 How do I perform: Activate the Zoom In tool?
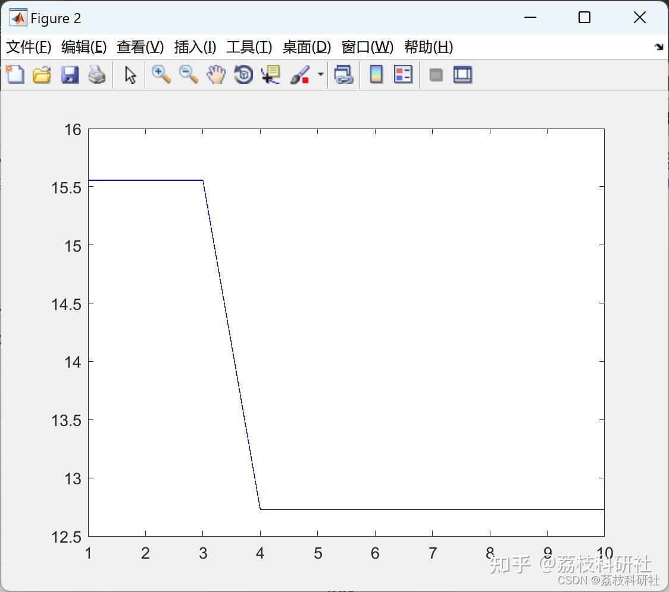[161, 74]
